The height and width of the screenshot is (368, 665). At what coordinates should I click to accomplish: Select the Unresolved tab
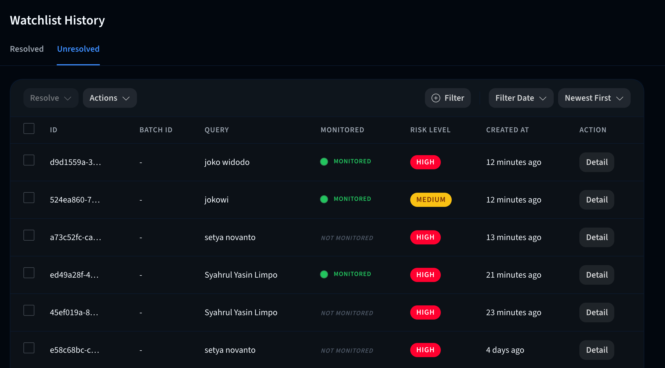78,49
